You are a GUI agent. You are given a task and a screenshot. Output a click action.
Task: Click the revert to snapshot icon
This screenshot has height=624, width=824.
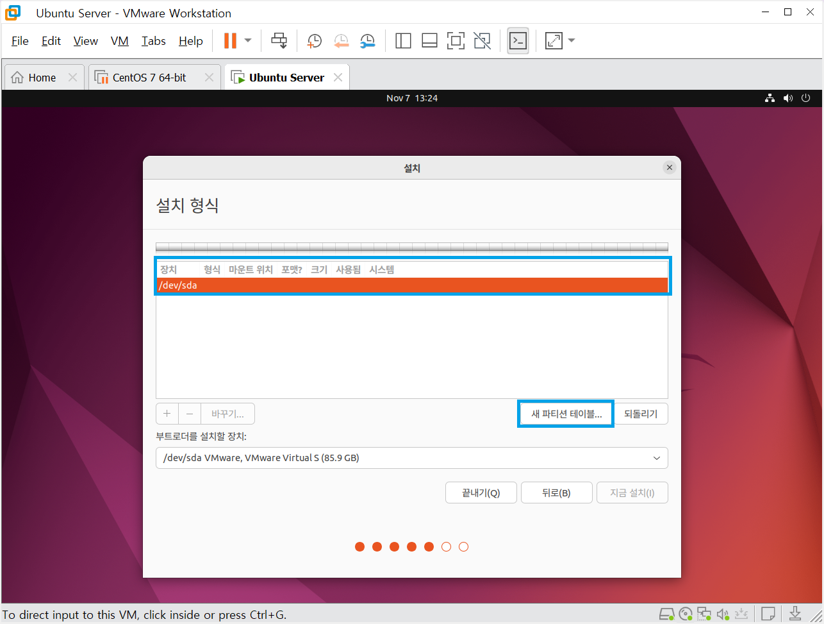[341, 41]
